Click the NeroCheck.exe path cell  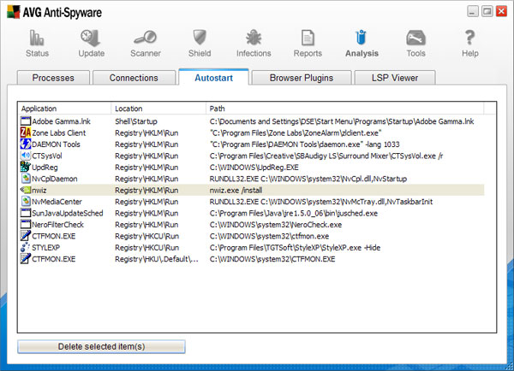276,225
